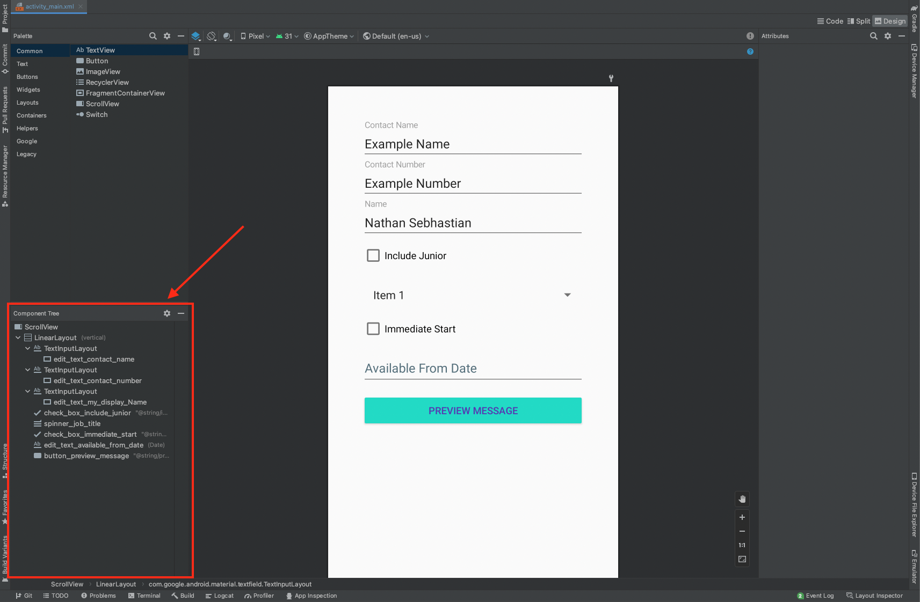Zoom to fit screen
The height and width of the screenshot is (602, 920).
[x=742, y=559]
